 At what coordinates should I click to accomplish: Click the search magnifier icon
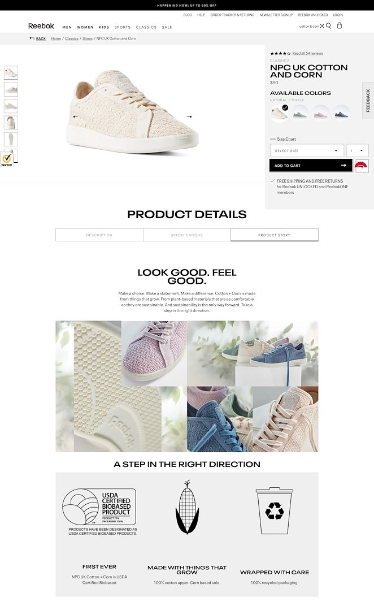tap(328, 26)
